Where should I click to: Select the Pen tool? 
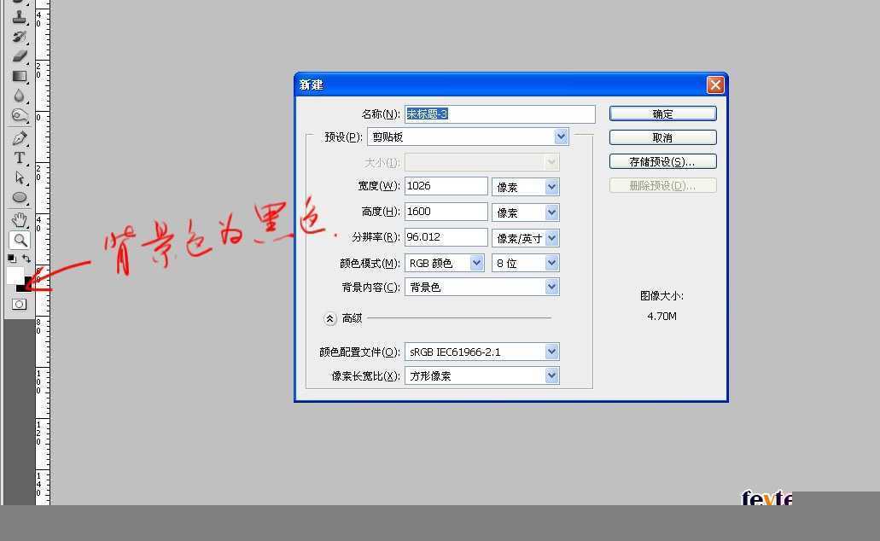19,137
